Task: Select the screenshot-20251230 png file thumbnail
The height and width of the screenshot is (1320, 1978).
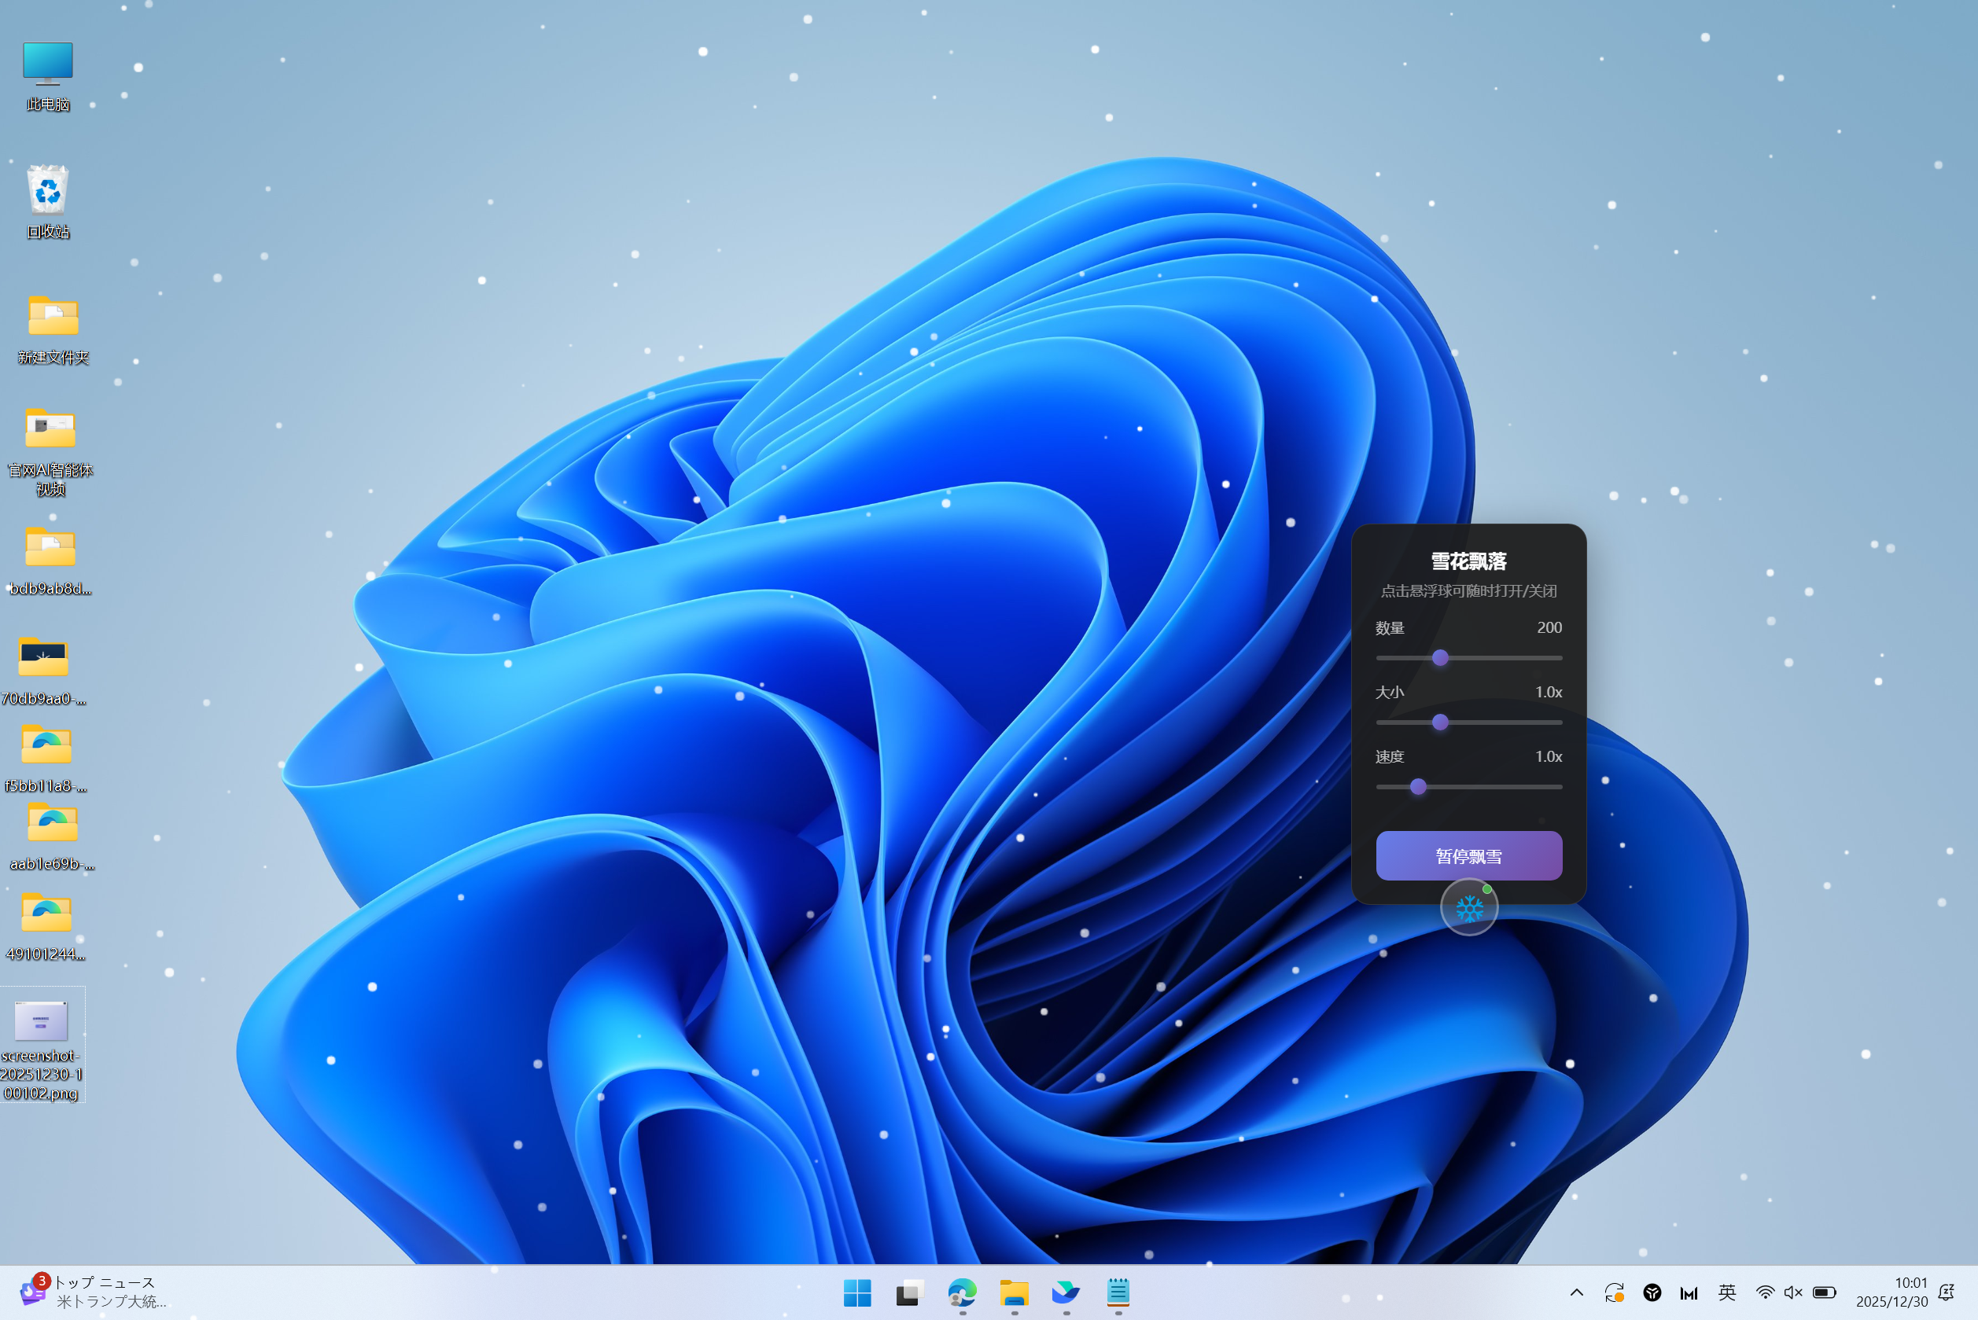Action: click(41, 1021)
